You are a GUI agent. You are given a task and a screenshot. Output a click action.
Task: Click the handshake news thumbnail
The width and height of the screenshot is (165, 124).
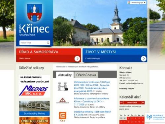click(63, 86)
